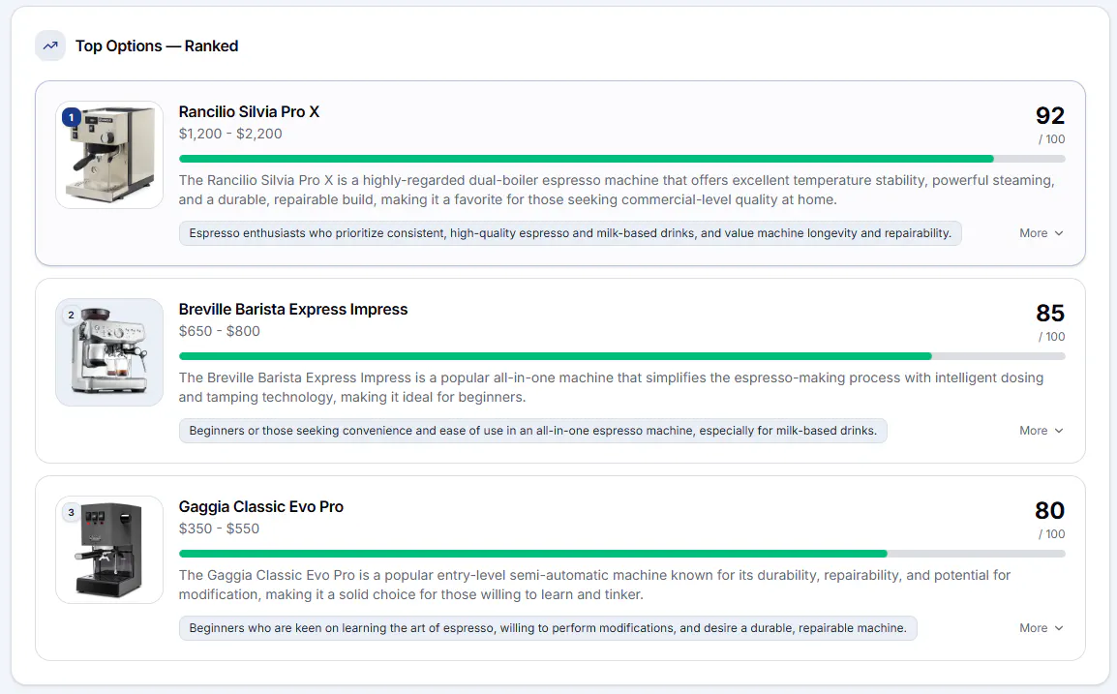Screen dimensions: 1117x694
Task: Click the Gaggia score progress bar
Action: click(622, 554)
